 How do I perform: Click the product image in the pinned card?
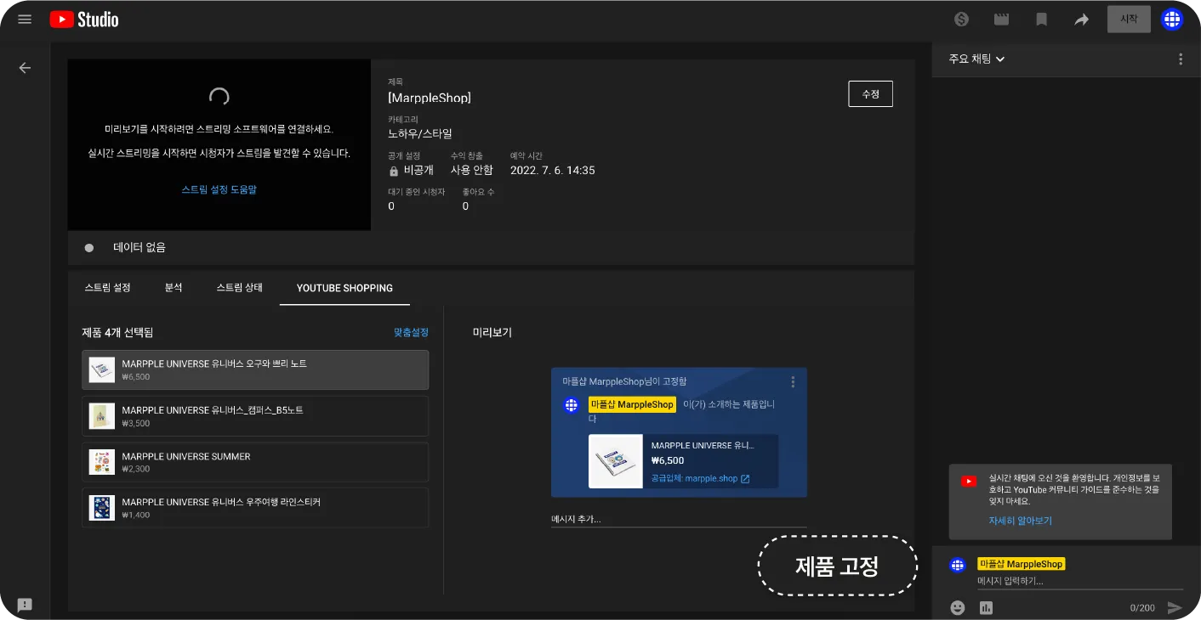(x=616, y=461)
